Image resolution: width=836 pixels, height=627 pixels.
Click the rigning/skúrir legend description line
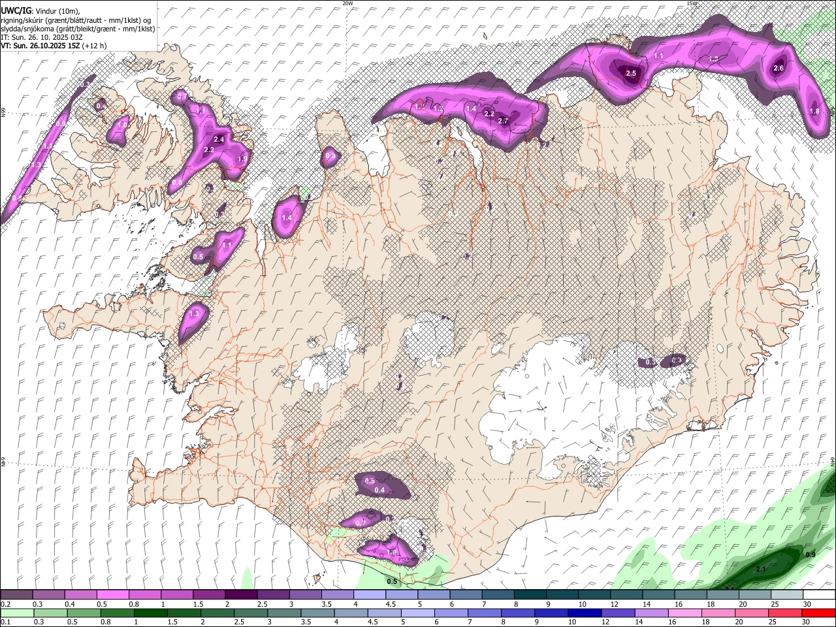76,20
